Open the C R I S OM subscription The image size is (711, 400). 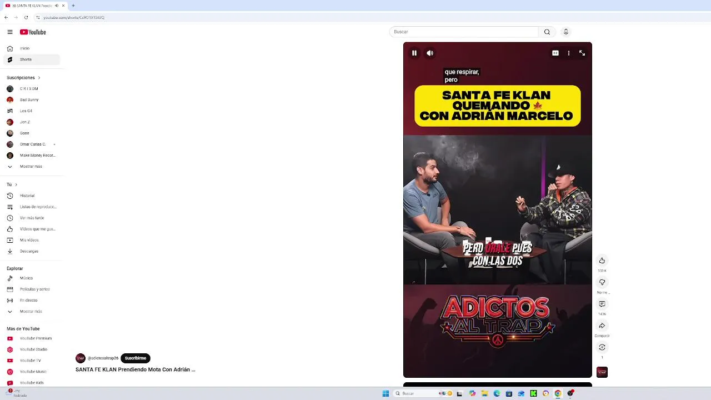[x=32, y=89]
